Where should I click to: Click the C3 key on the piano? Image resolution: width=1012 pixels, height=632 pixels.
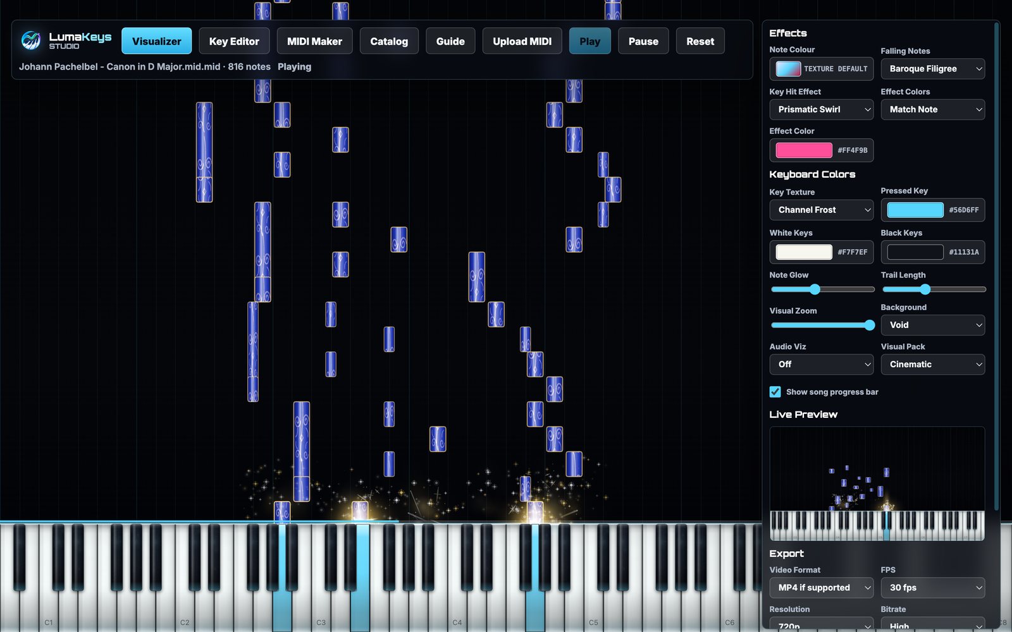click(321, 578)
